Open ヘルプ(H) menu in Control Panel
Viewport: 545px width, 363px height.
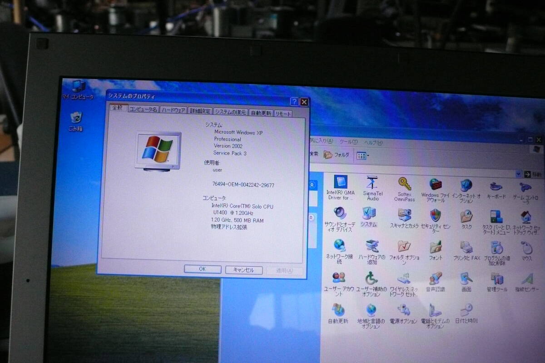click(373, 143)
